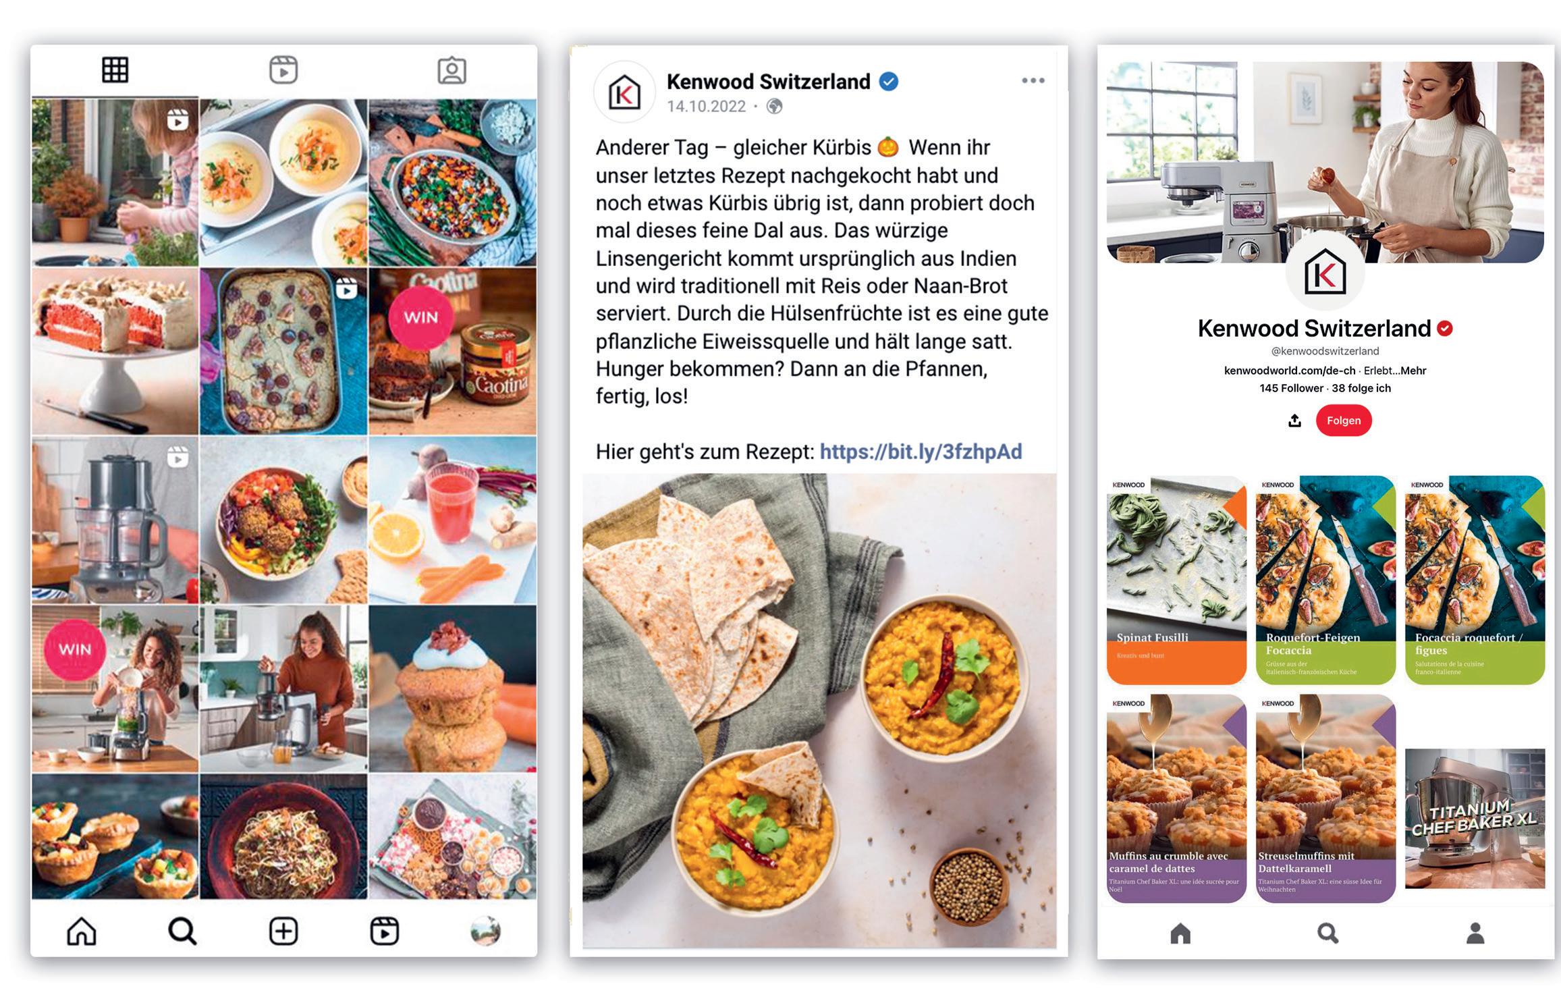Expand the profile description with Mehr
This screenshot has height=1003, width=1561.
(1413, 371)
